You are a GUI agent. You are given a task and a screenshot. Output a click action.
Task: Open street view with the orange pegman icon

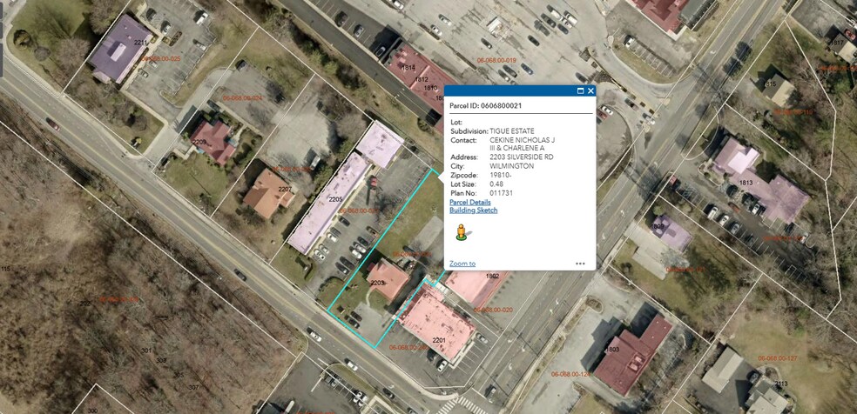(462, 232)
